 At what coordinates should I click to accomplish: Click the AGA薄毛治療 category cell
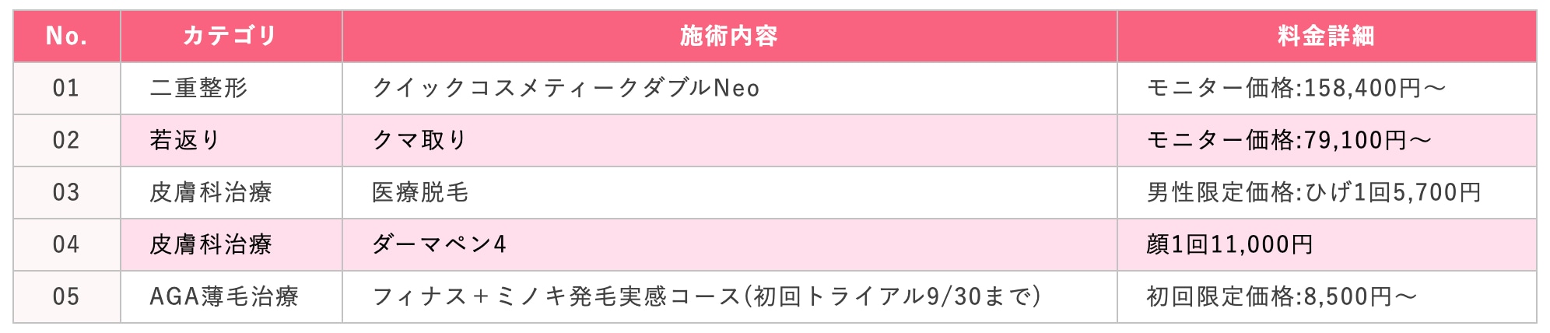[x=231, y=296]
